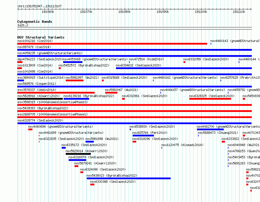Open nsv825764 (Park2010) entry

[150, 133]
